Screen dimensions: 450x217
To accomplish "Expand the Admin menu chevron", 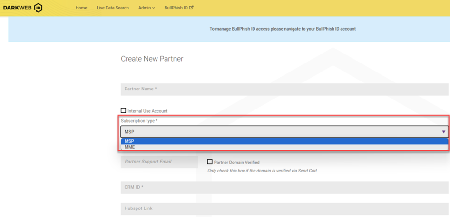I will tap(154, 8).
